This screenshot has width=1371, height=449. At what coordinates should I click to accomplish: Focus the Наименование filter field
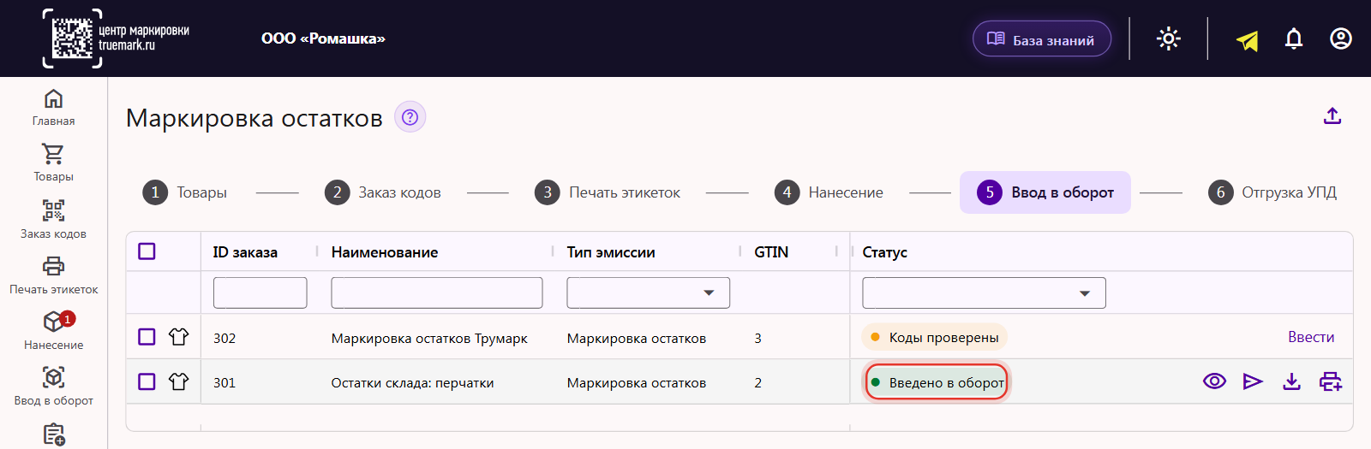pos(437,292)
